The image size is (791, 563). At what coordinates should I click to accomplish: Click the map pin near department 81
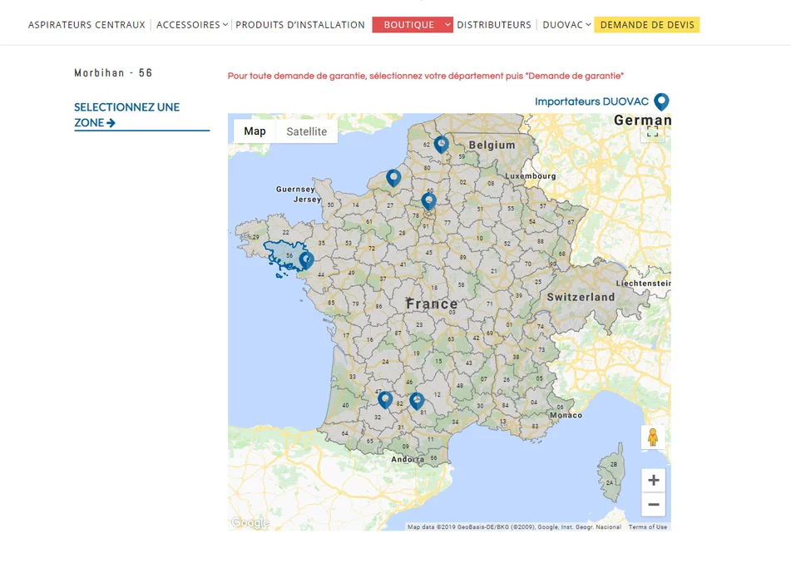click(417, 401)
